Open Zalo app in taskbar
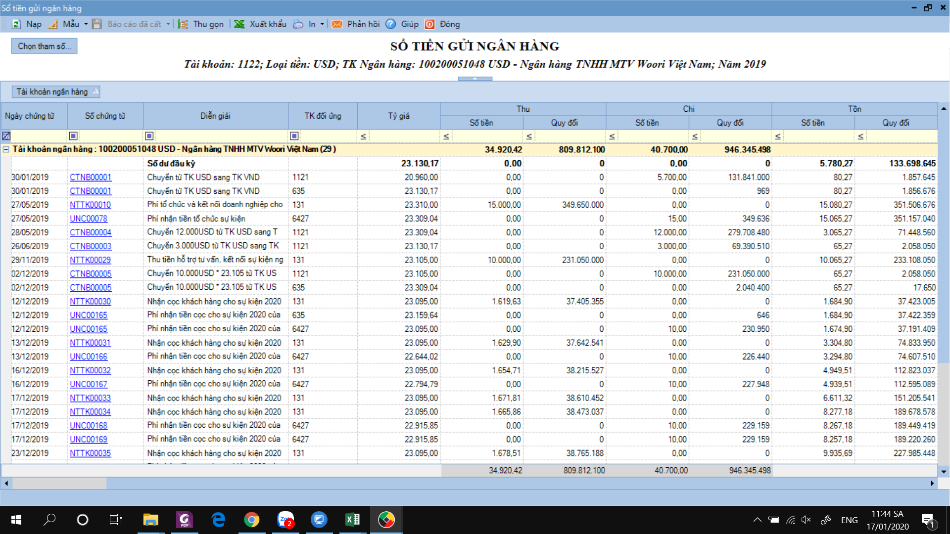The height and width of the screenshot is (534, 950). (x=285, y=520)
